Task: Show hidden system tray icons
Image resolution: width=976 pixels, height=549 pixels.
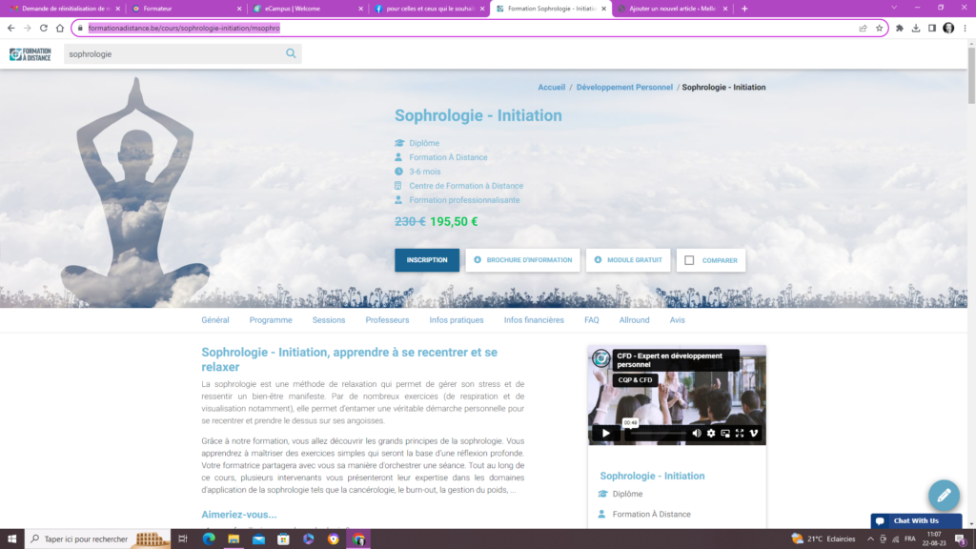Action: click(x=870, y=539)
